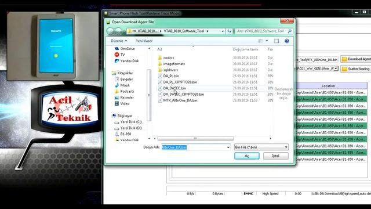Open the B1-850 device
This screenshot has width=371, height=209.
point(125,134)
